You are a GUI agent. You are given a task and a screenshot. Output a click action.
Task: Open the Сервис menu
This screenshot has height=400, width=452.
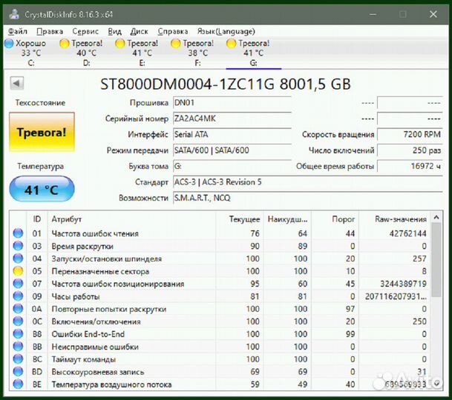(x=85, y=31)
